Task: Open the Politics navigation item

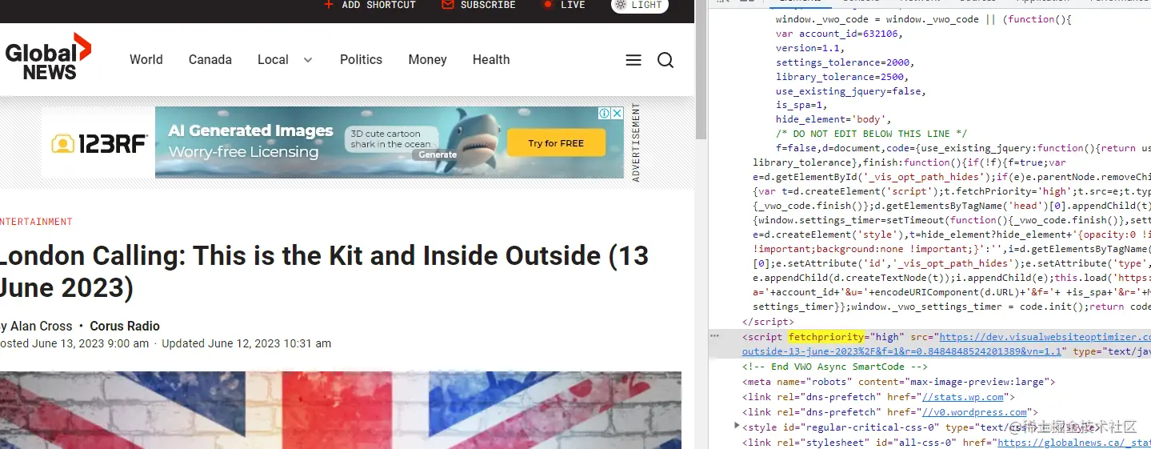Action: click(361, 60)
